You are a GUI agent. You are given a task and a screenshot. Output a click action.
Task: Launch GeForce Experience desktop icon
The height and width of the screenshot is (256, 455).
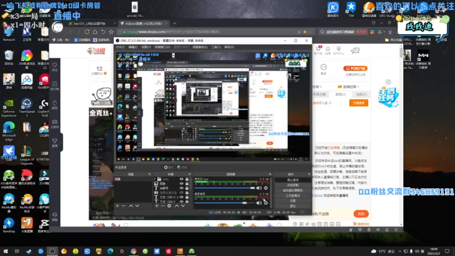click(x=9, y=108)
